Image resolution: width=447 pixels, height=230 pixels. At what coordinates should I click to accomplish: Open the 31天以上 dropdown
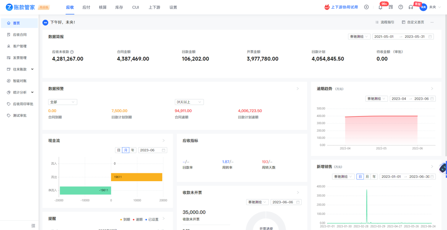[189, 102]
